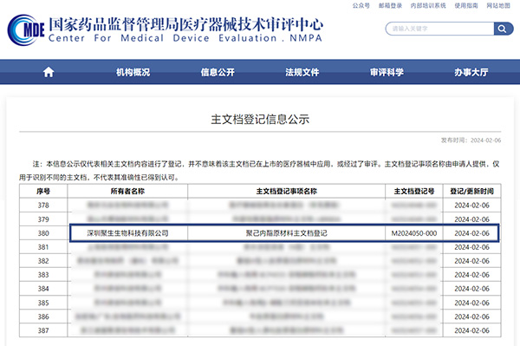520x346 pixels.
Task: Open the 审评科学 menu
Action: tap(387, 72)
